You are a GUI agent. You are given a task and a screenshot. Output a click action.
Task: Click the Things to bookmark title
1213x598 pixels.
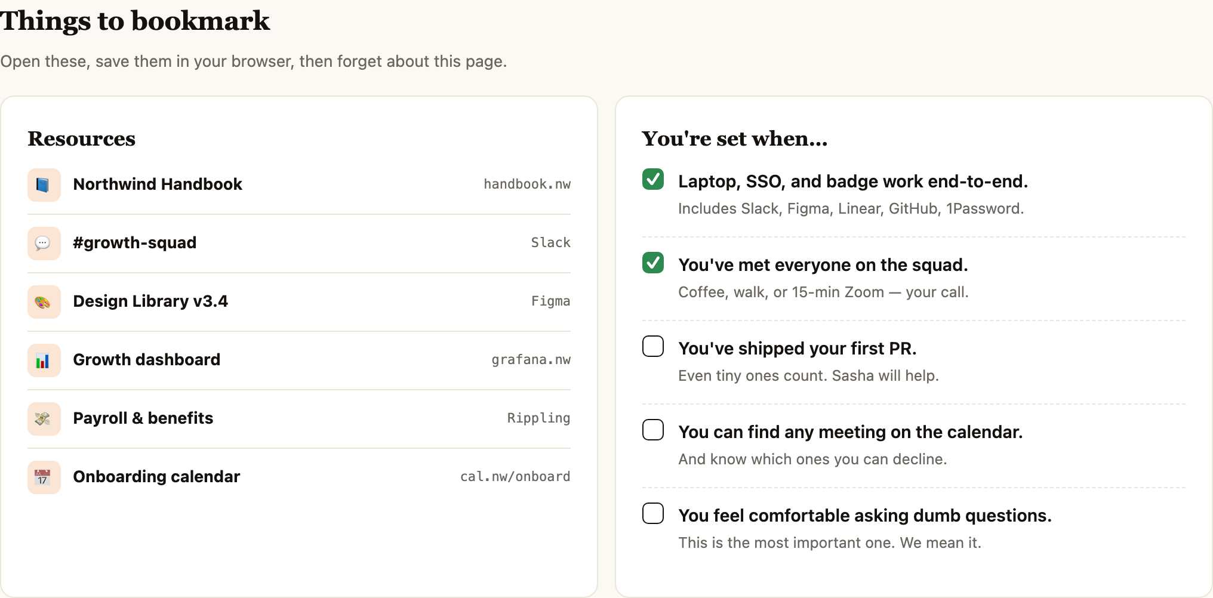click(x=135, y=21)
